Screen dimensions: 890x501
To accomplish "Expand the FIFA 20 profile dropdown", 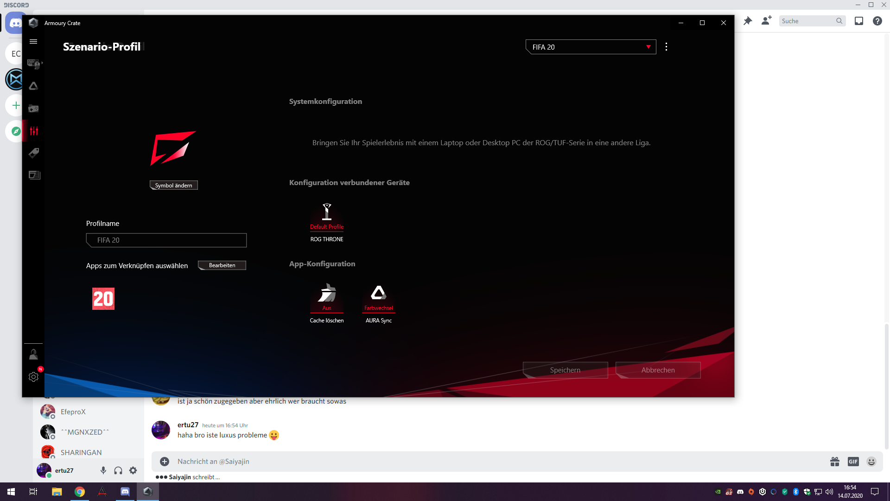I will coord(648,47).
